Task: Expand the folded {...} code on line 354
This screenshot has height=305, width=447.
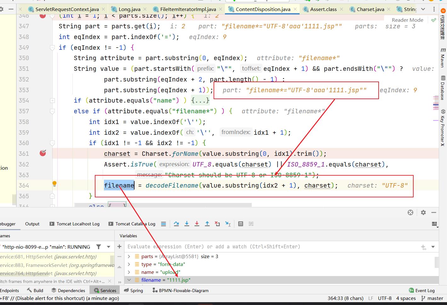Action: tap(200, 100)
